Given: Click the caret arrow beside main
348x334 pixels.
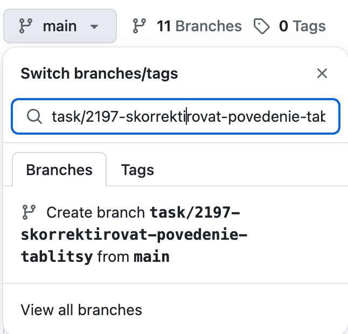Looking at the screenshot, I should [x=94, y=27].
